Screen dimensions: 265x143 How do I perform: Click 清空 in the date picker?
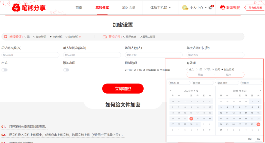250,139
